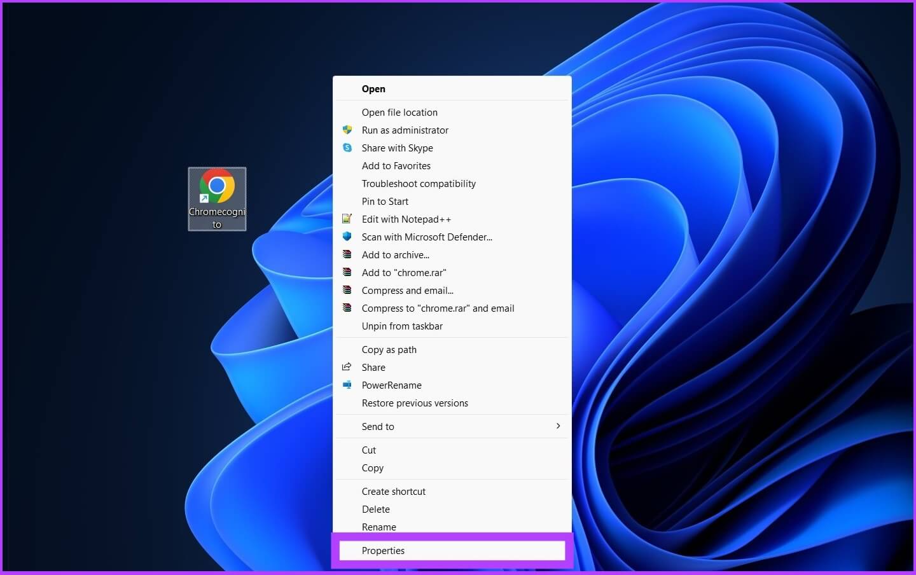Click the Notepad++ icon in the context menu
Screen dimensions: 916x575
[x=347, y=219]
